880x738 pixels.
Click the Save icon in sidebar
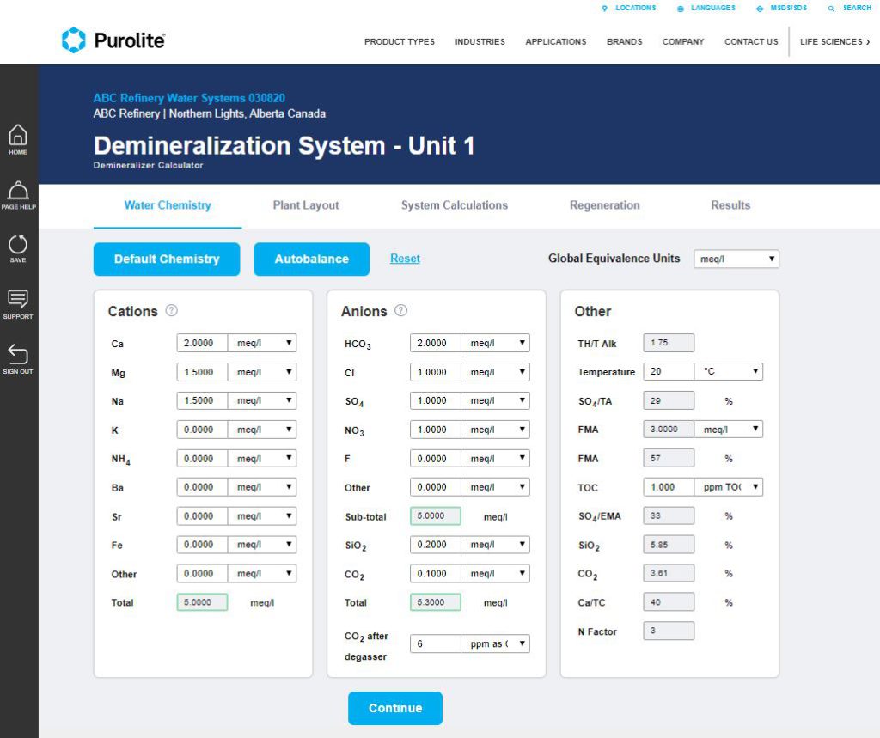tap(18, 247)
